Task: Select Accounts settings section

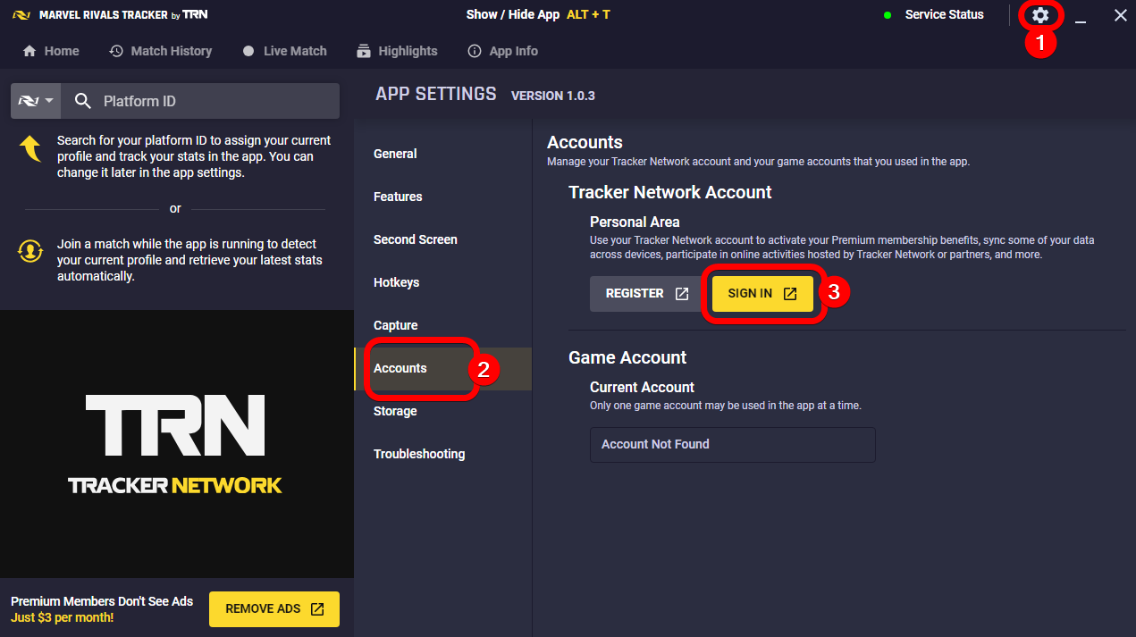Action: [x=443, y=368]
